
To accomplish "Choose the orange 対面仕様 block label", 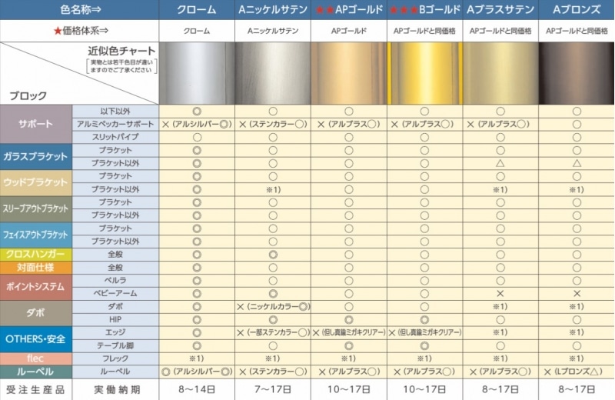I will [36, 267].
